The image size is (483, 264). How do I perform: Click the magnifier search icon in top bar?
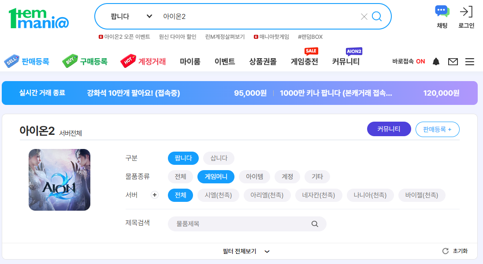click(x=377, y=16)
